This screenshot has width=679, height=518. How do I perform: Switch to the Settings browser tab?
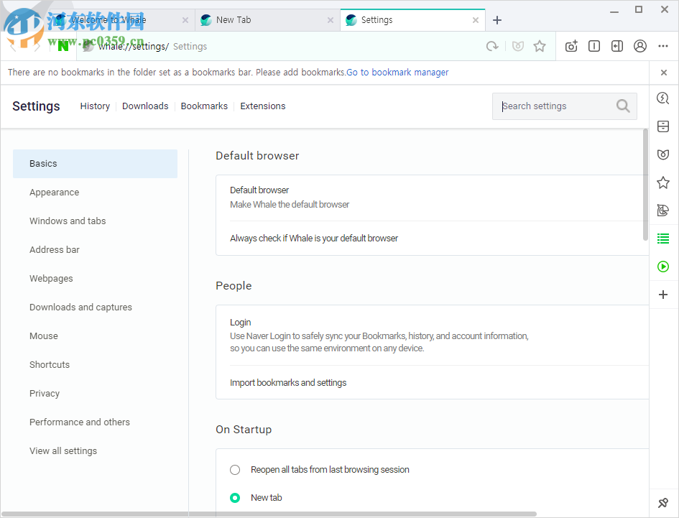tap(412, 20)
